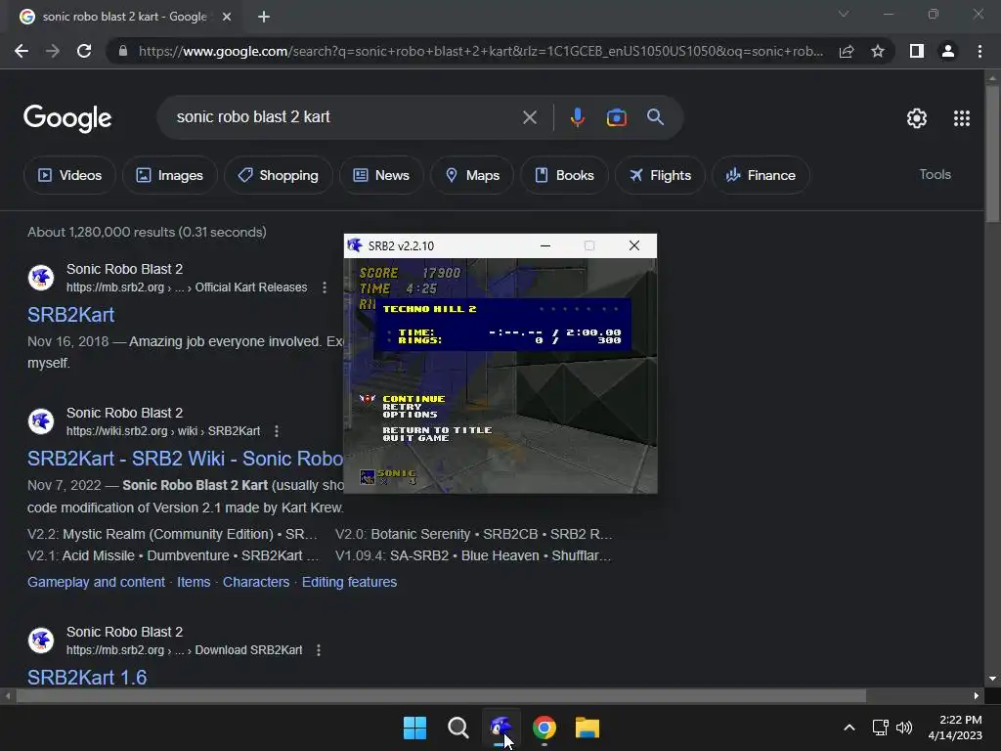Select Retry in the SRB2 pause menu

pos(402,406)
